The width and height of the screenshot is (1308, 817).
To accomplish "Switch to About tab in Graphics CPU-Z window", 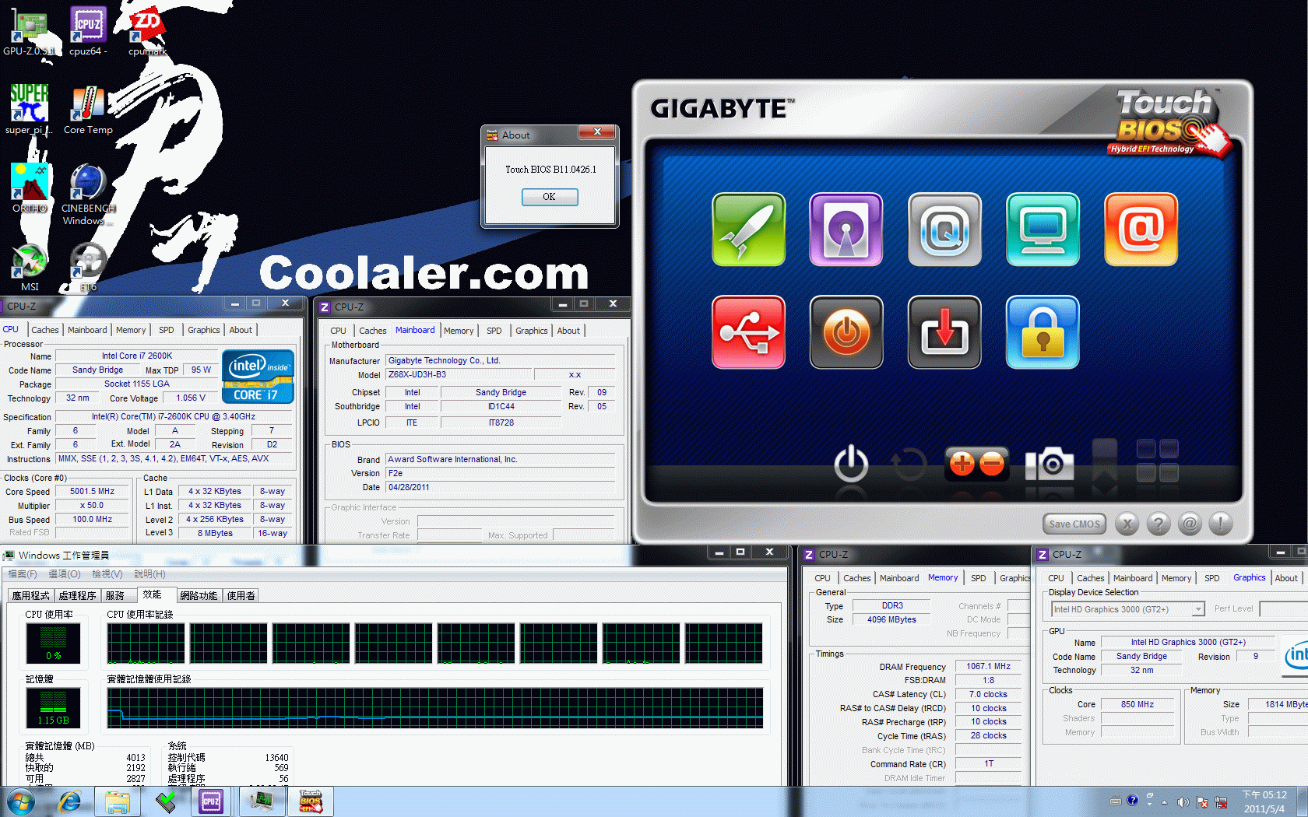I will (x=1286, y=578).
